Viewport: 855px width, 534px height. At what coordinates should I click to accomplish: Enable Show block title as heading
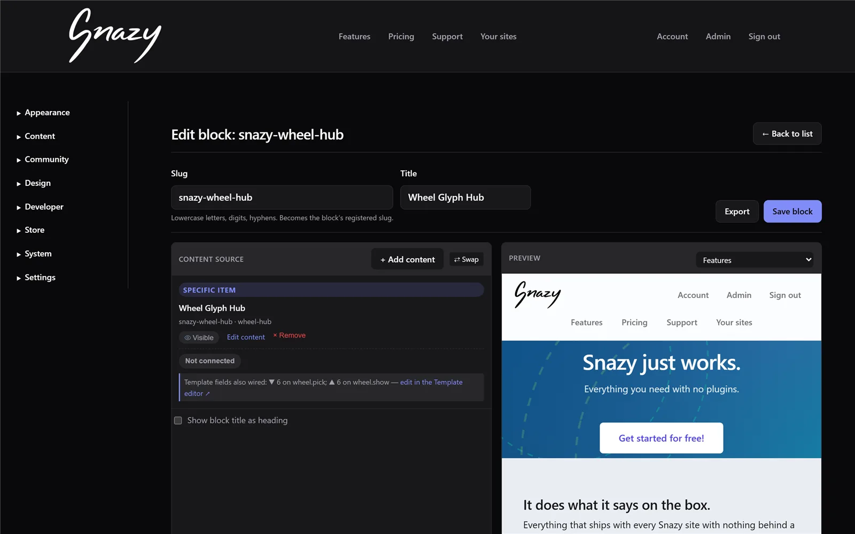coord(178,421)
